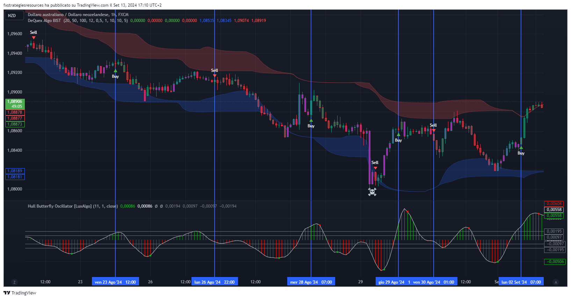This screenshot has width=571, height=299.
Task: Click the Buy arrow on the 23 Ago line
Action: tap(115, 71)
